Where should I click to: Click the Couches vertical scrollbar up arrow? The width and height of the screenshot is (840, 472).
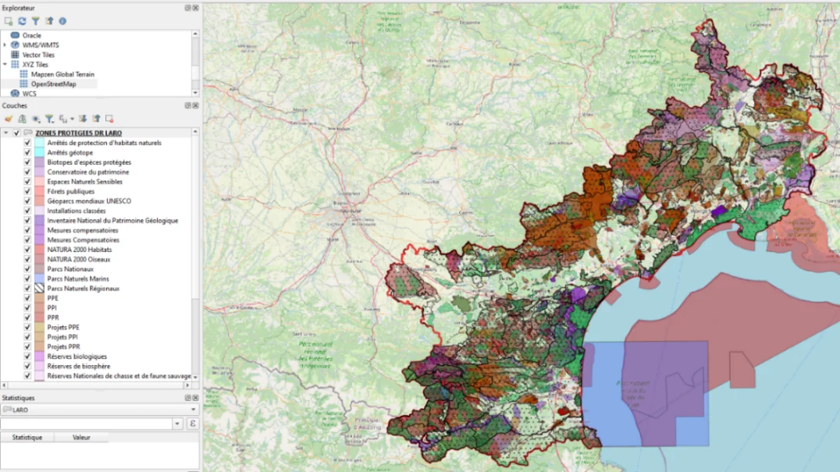pyautogui.click(x=195, y=132)
